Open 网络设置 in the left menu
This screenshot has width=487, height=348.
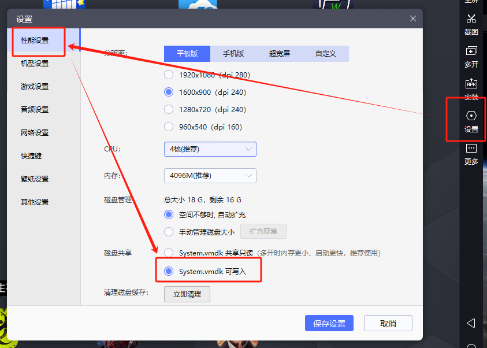[43, 133]
